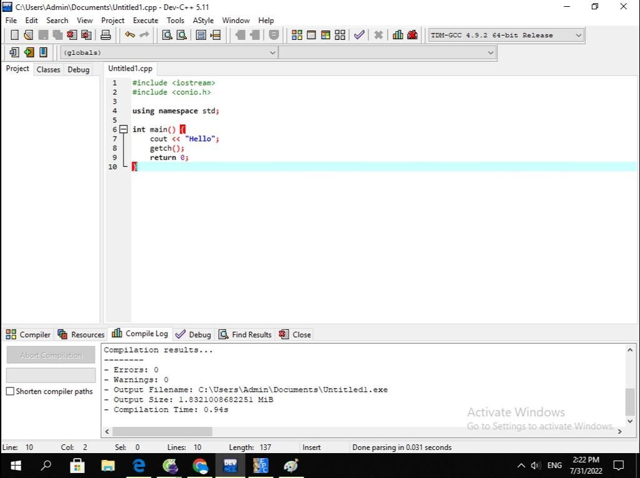Collapse the main() fold at line 6
Image resolution: width=640 pixels, height=478 pixels.
click(123, 130)
